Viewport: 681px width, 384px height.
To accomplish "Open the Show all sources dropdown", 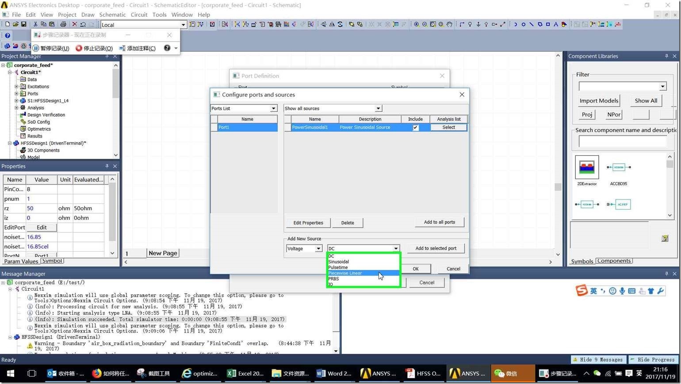I will 378,108.
